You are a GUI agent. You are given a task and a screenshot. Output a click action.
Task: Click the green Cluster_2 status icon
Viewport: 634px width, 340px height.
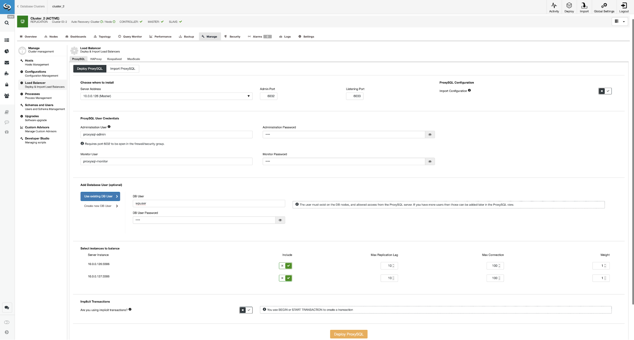click(23, 22)
